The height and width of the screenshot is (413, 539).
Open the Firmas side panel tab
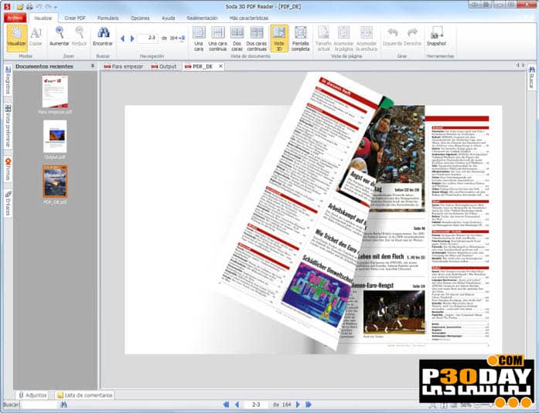coord(8,169)
